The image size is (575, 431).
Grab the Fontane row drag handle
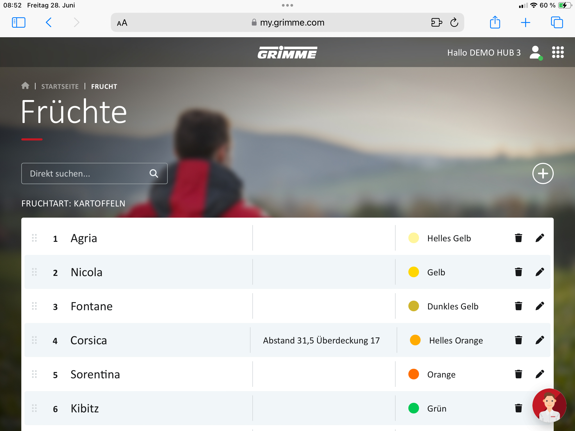tap(34, 306)
